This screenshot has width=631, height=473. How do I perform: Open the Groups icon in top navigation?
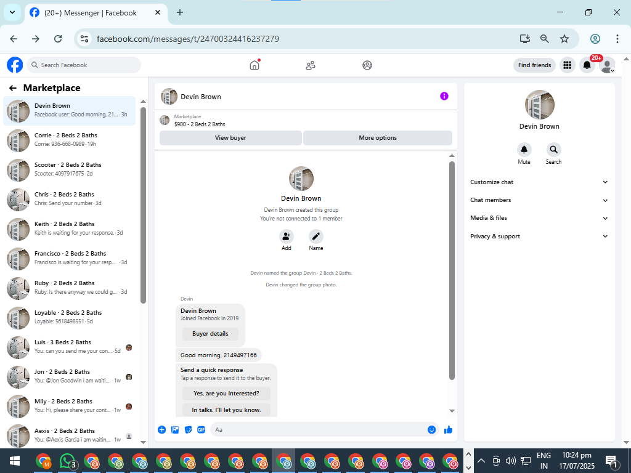click(367, 65)
